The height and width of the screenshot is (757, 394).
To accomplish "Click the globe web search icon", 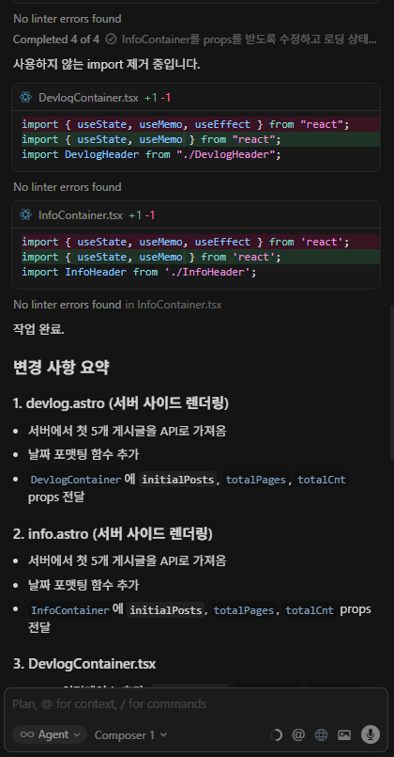I will 321,734.
